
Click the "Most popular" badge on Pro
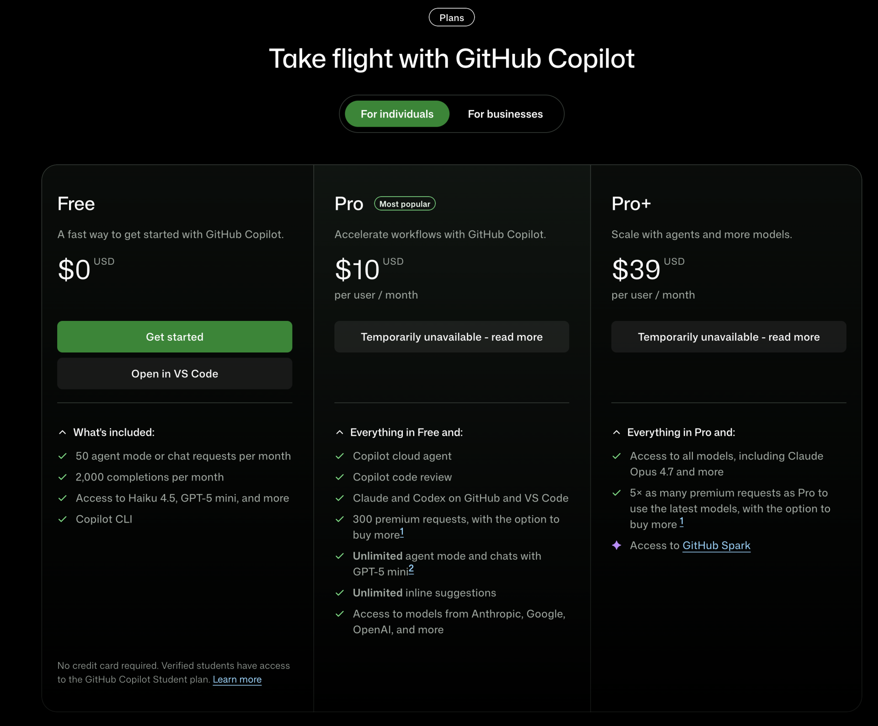pyautogui.click(x=405, y=203)
